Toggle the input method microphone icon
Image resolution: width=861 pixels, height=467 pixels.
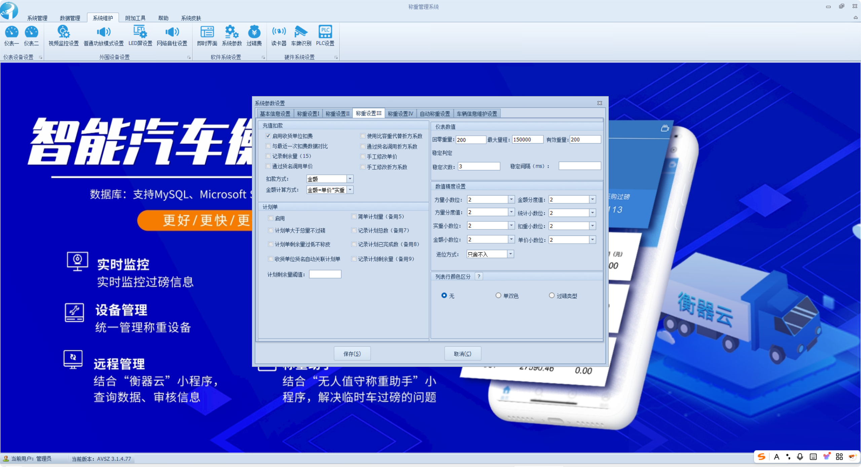[800, 457]
